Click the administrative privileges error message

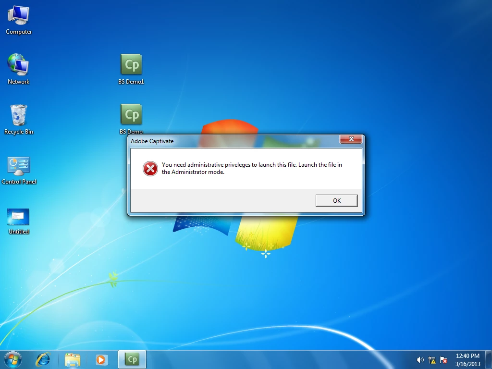tap(252, 168)
